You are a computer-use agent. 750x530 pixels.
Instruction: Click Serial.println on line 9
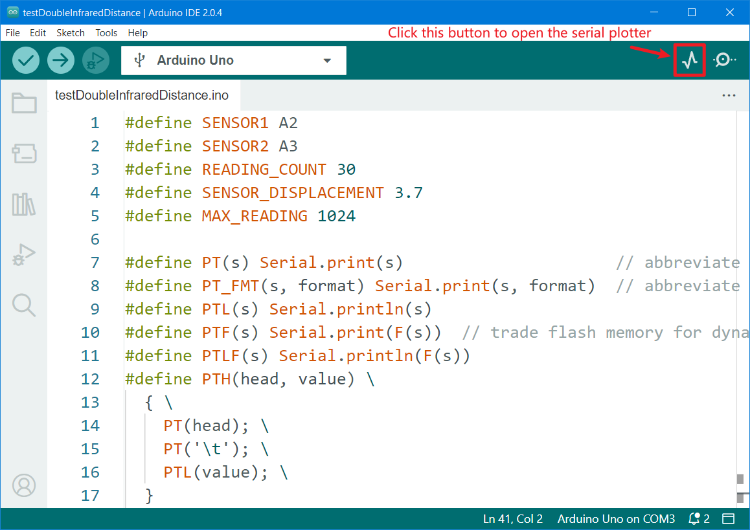[x=337, y=309]
